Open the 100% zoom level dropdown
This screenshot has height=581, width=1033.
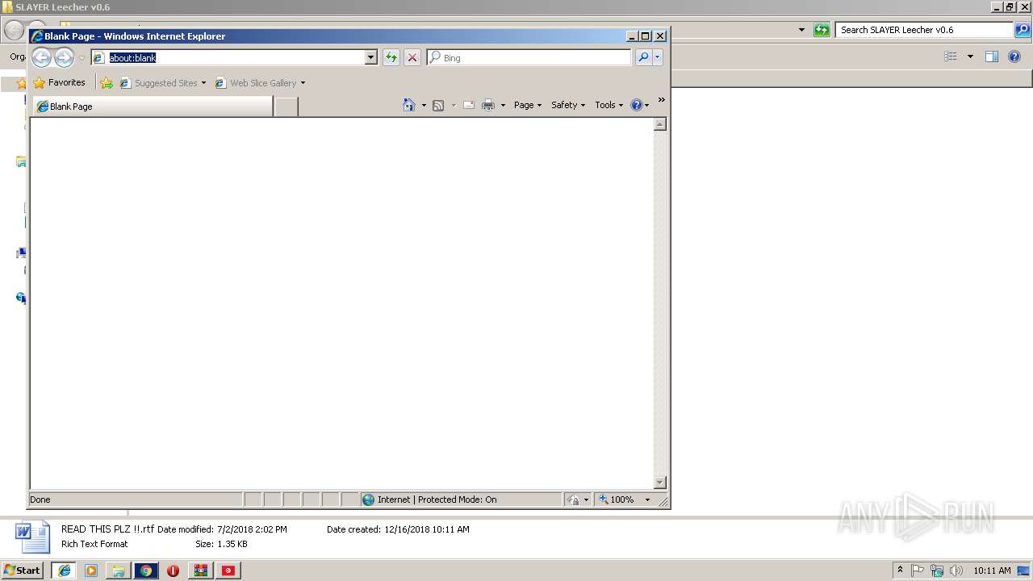click(x=647, y=499)
